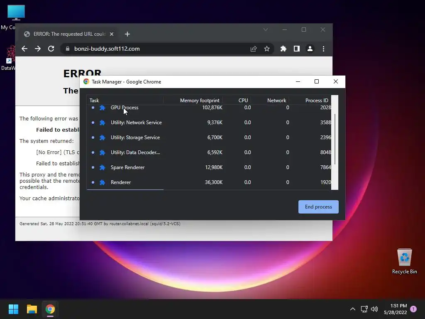Select Utility: Storage Service row
This screenshot has height=319, width=425.
click(209, 137)
